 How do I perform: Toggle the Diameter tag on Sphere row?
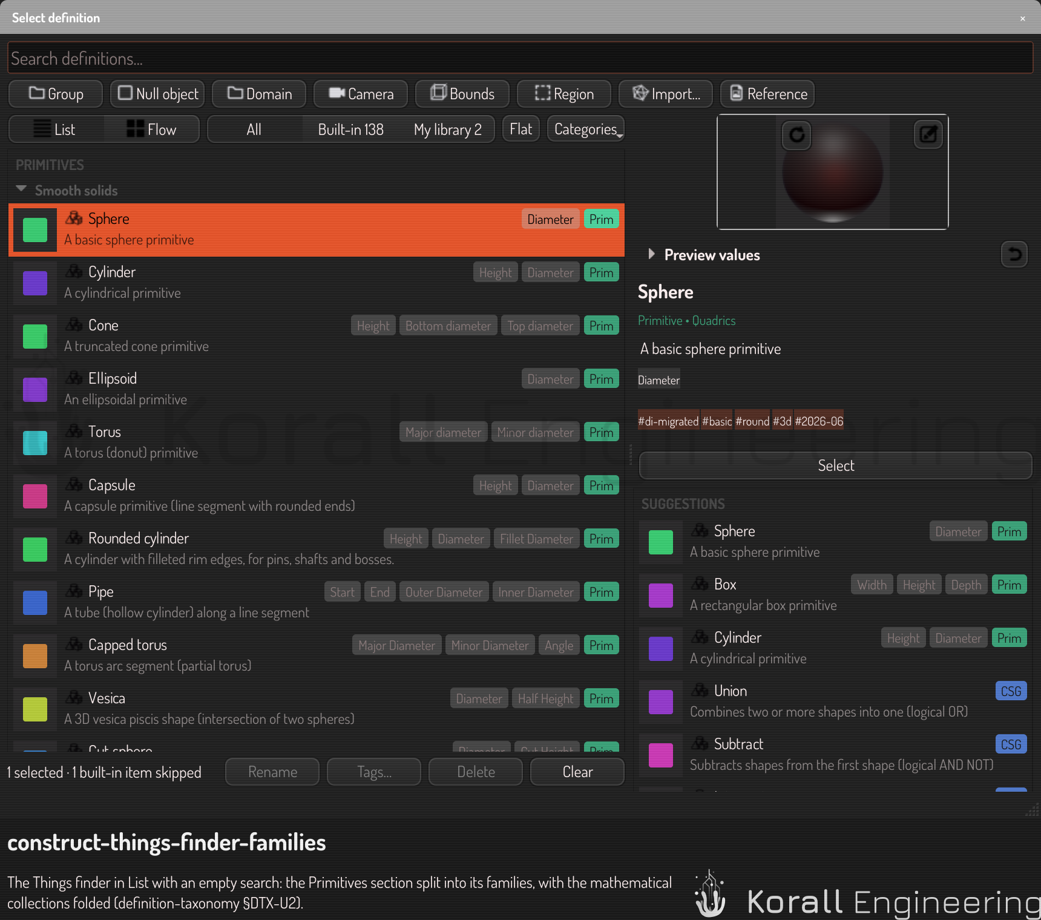click(x=550, y=219)
